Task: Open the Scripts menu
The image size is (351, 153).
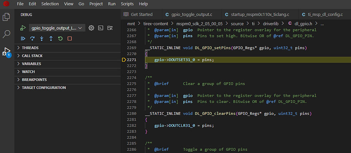Action: click(127, 4)
